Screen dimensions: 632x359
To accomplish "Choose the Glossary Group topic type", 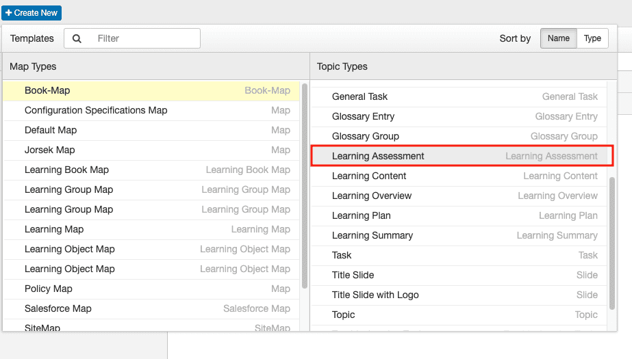I will point(459,136).
